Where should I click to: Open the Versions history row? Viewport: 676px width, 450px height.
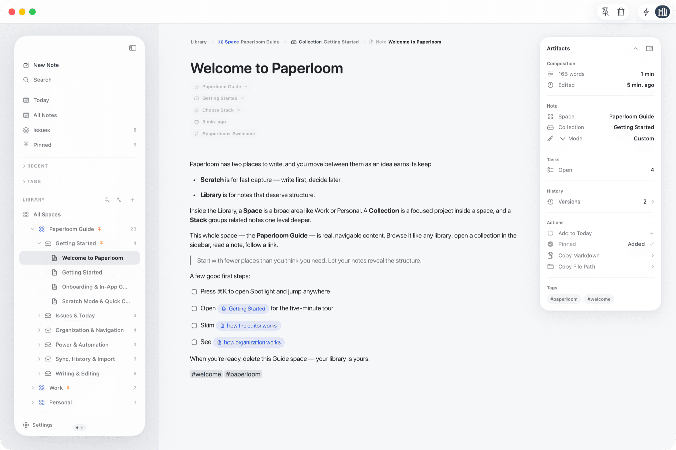[x=600, y=202]
